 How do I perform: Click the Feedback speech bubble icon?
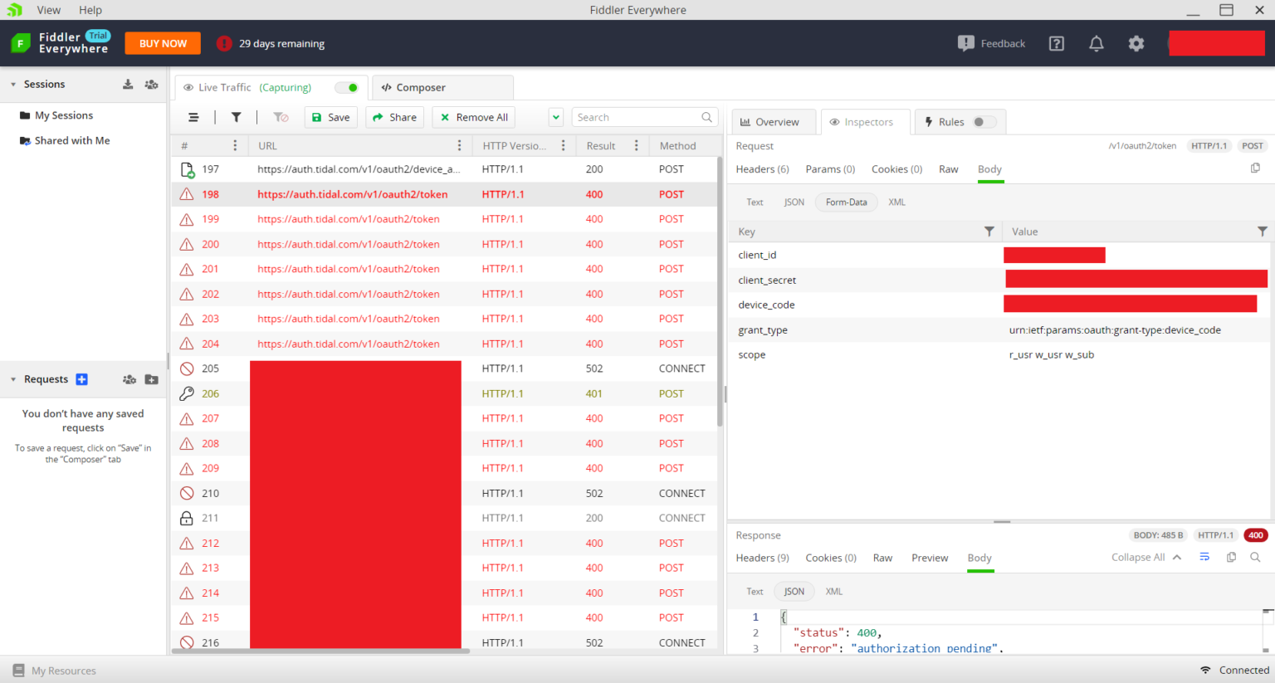965,43
